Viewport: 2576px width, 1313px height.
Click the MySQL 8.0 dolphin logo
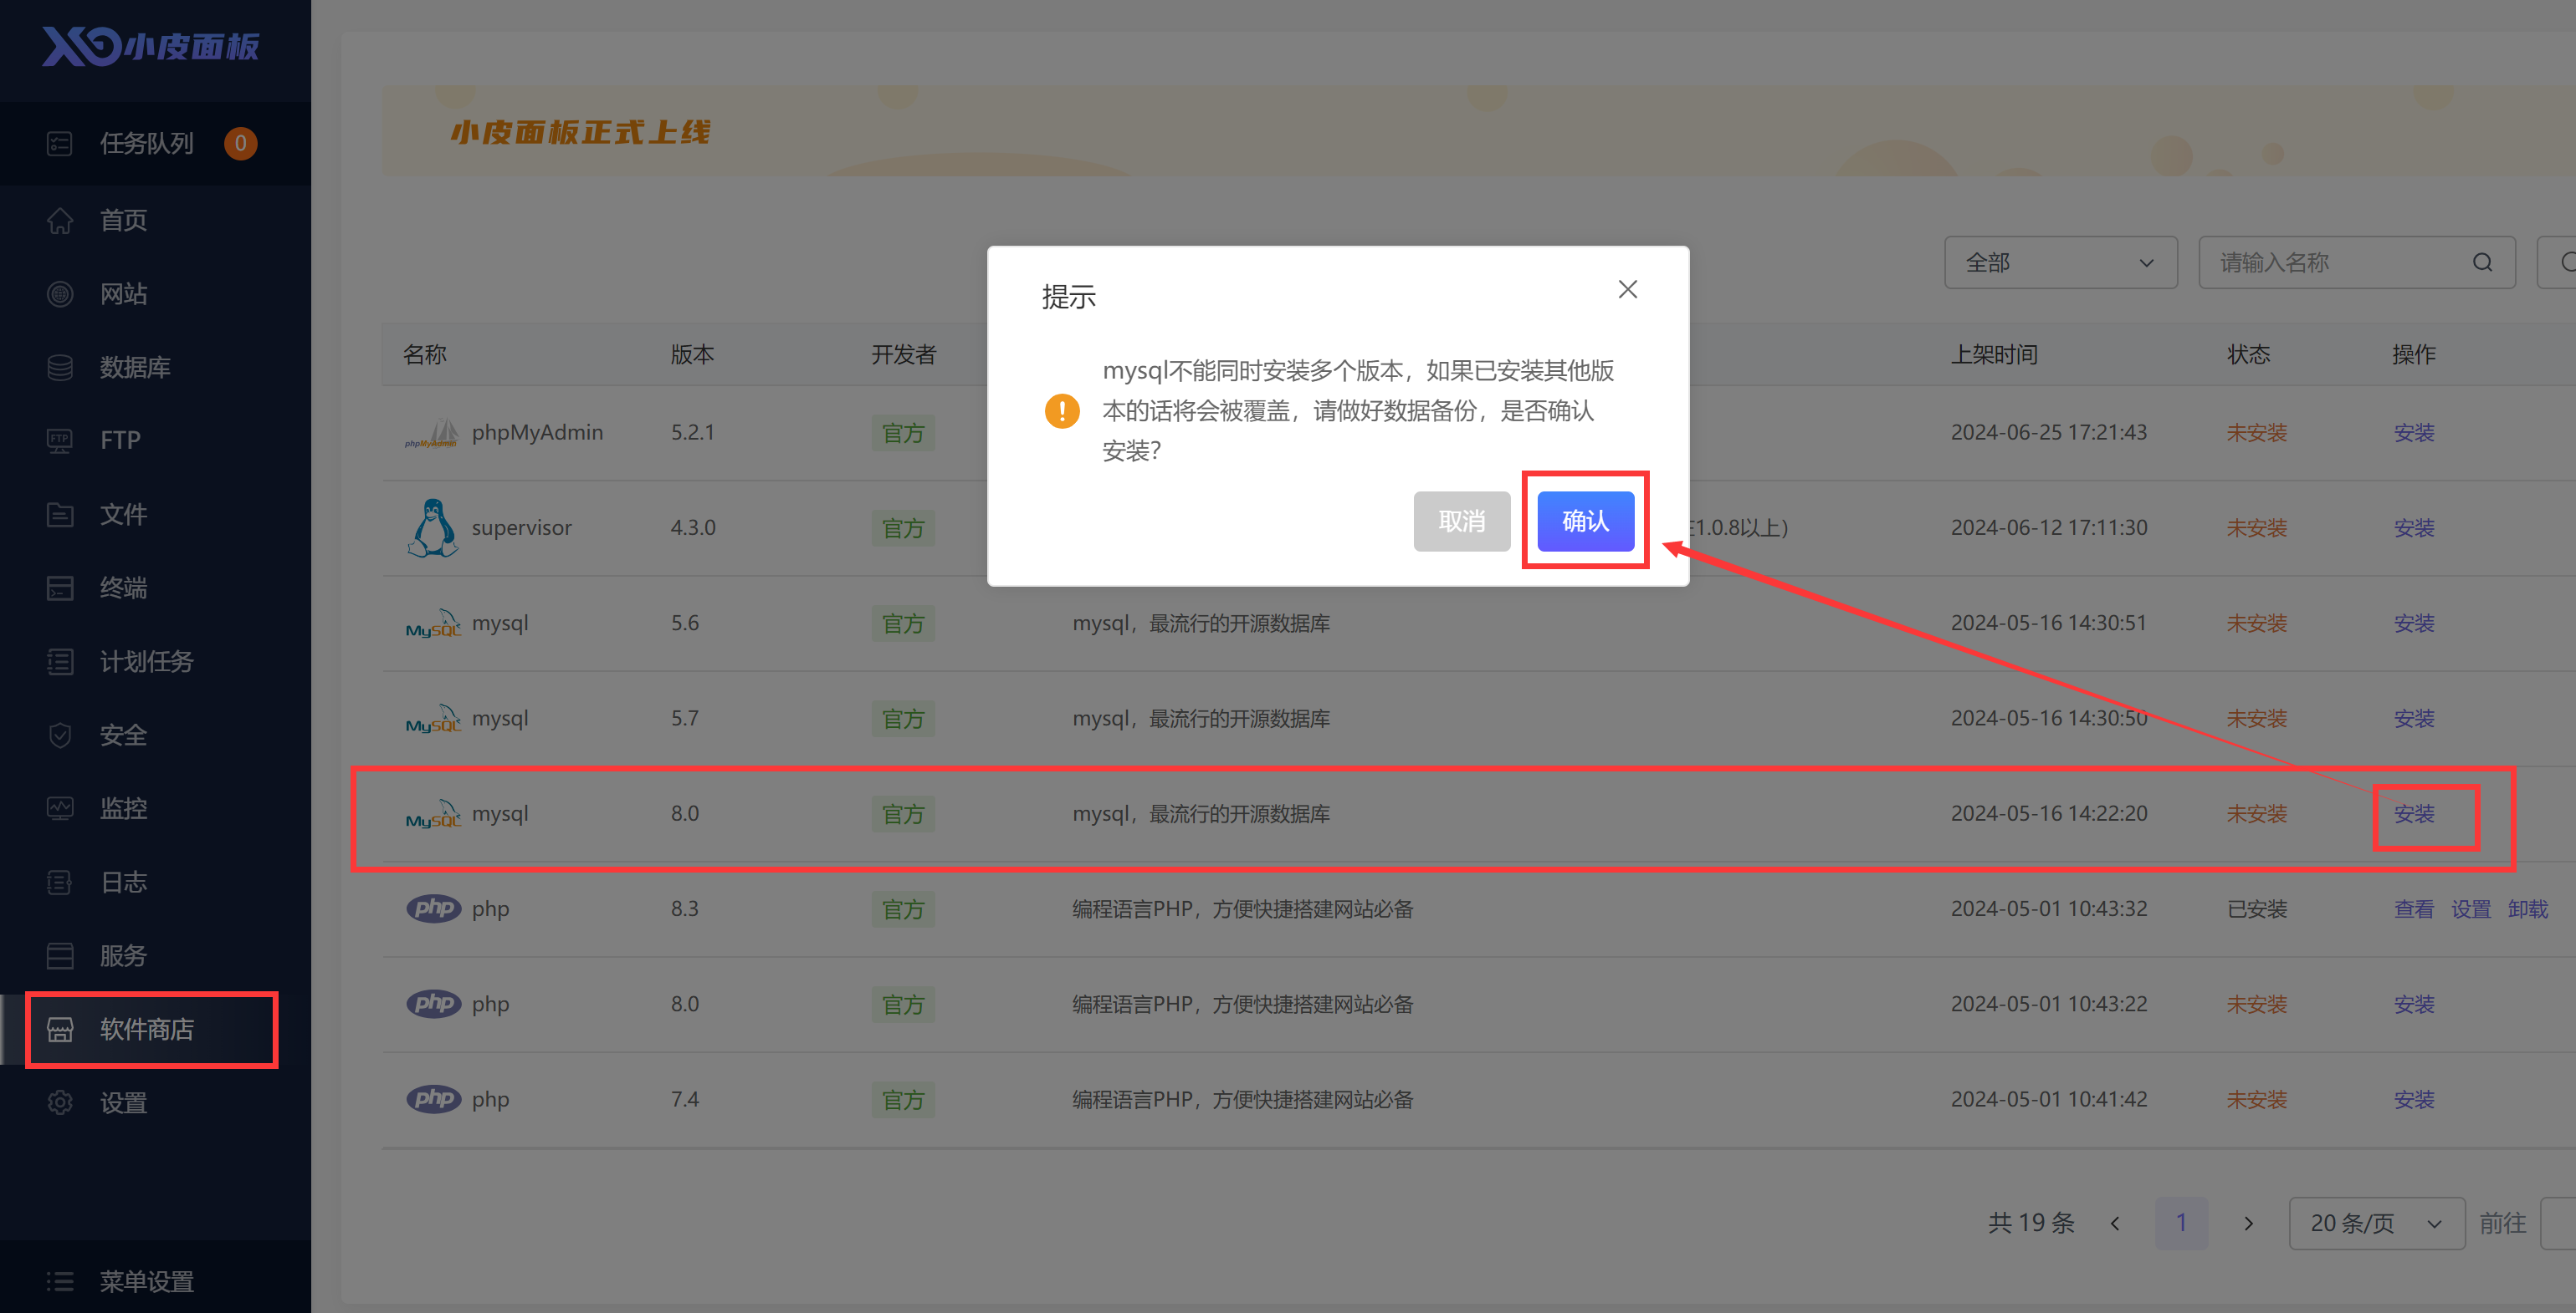[433, 814]
